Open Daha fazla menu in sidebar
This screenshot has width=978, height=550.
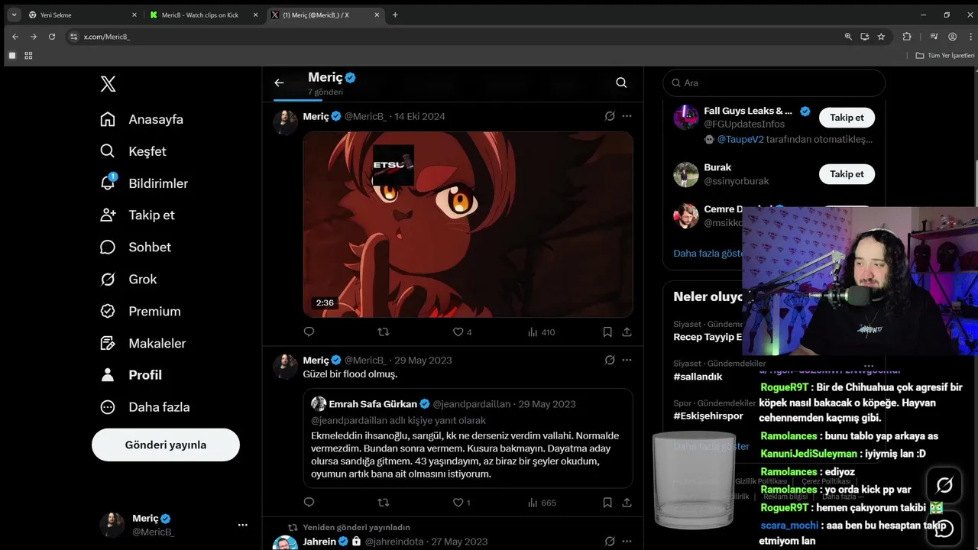click(x=145, y=407)
